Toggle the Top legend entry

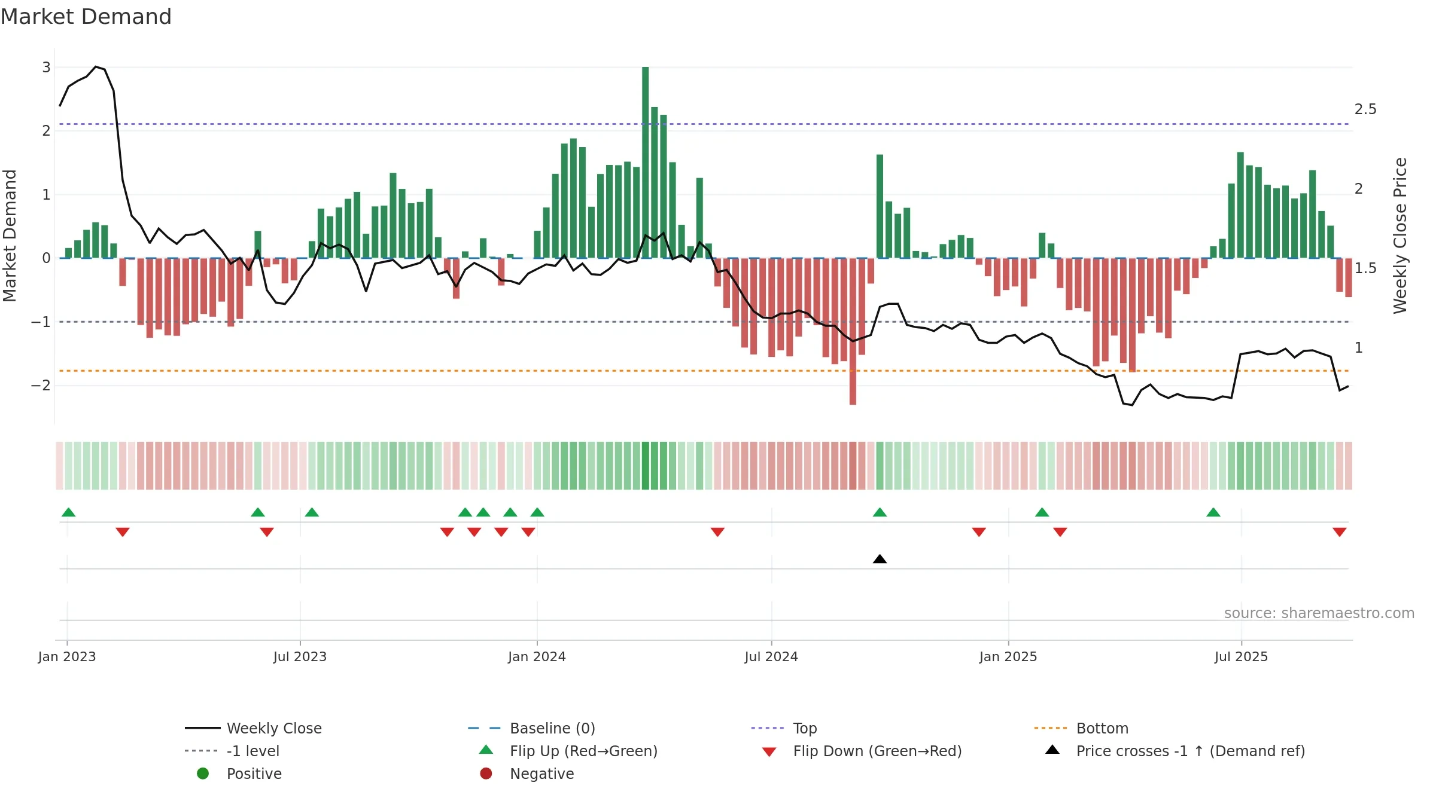coord(784,728)
